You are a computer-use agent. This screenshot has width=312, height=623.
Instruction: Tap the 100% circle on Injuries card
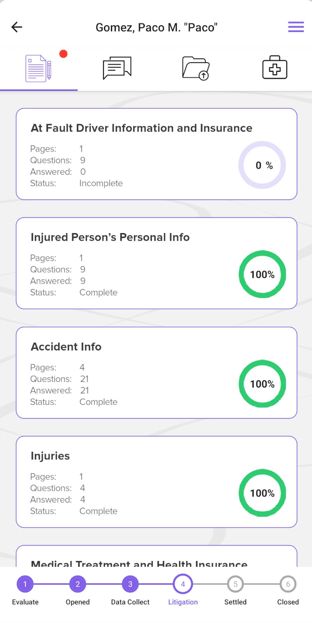262,493
